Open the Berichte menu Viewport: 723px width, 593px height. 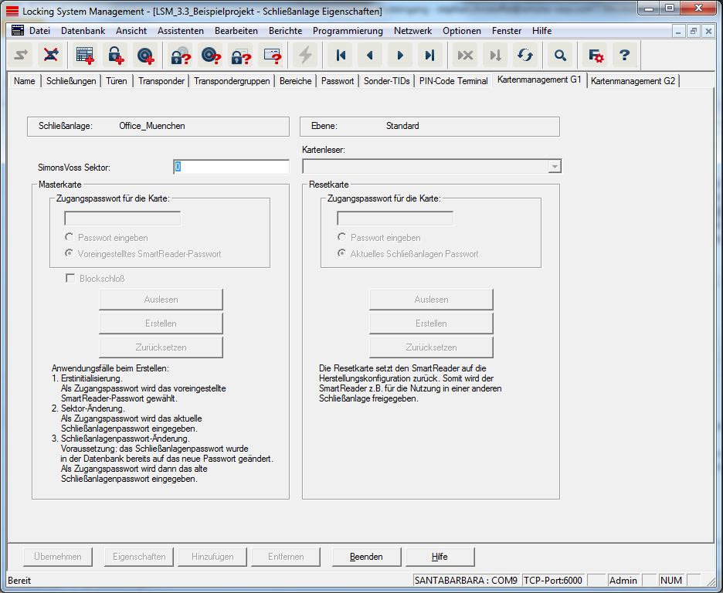(285, 31)
